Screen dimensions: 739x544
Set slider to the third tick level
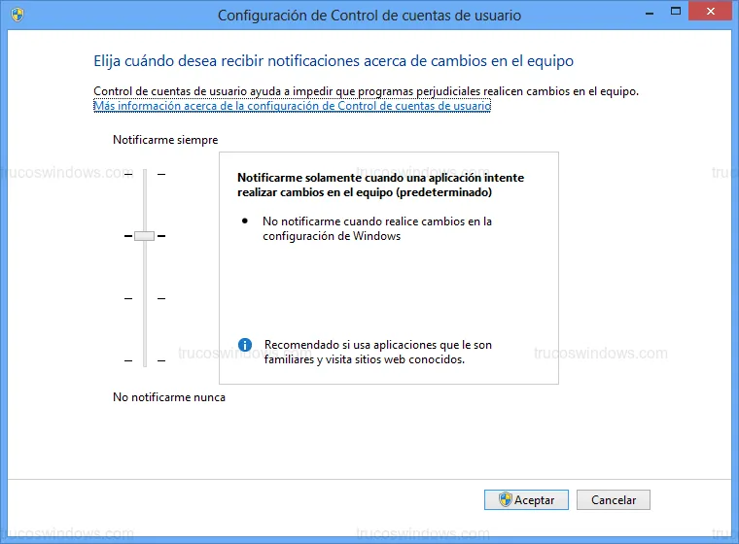(144, 298)
